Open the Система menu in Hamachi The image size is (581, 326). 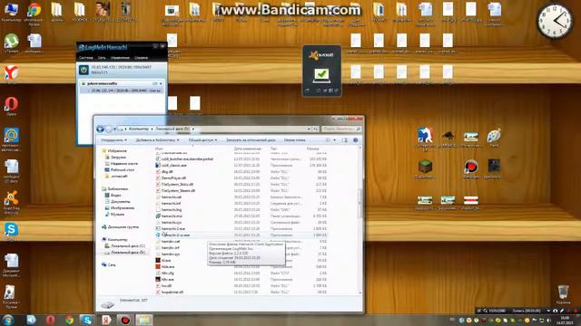[x=86, y=58]
